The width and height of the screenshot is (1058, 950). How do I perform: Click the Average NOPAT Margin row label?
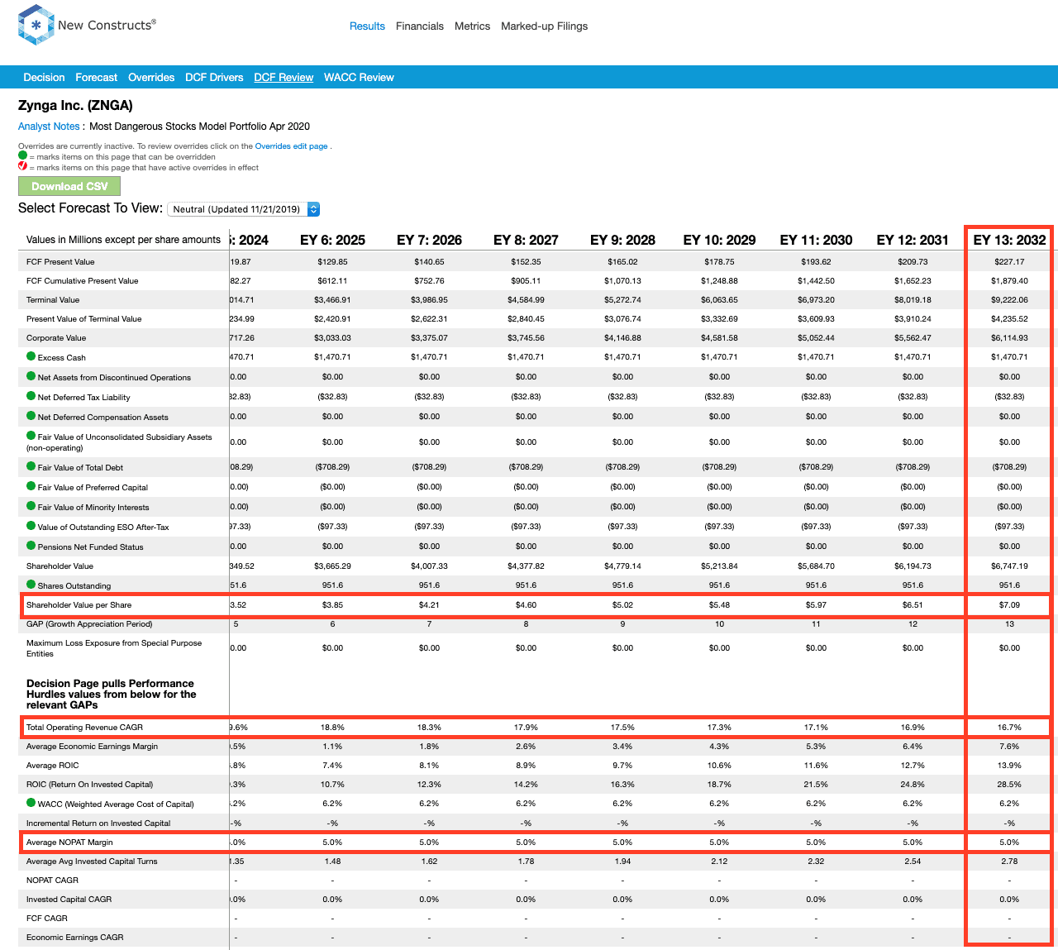(69, 843)
